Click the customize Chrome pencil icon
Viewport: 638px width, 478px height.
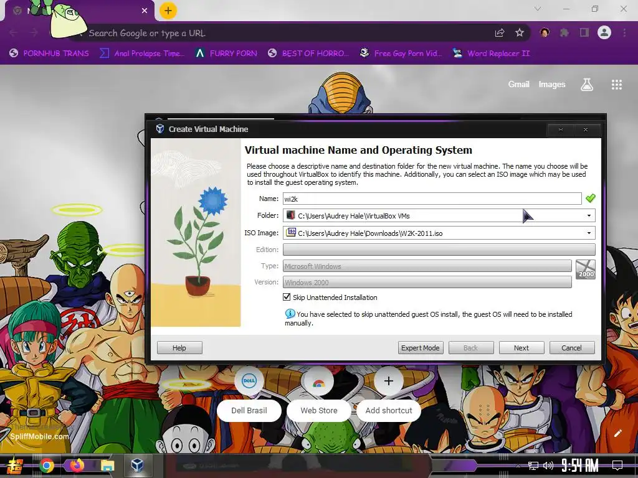(x=617, y=433)
